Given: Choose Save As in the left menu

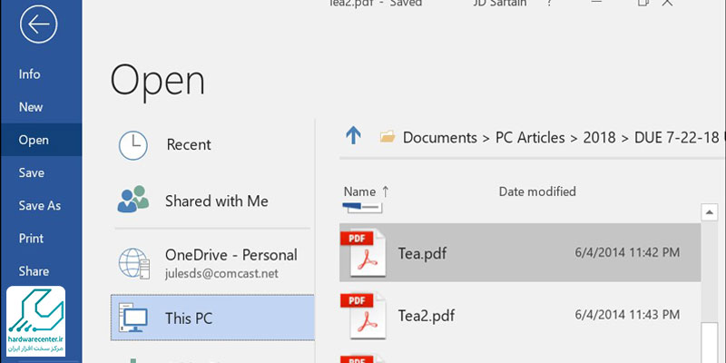Looking at the screenshot, I should coord(39,206).
